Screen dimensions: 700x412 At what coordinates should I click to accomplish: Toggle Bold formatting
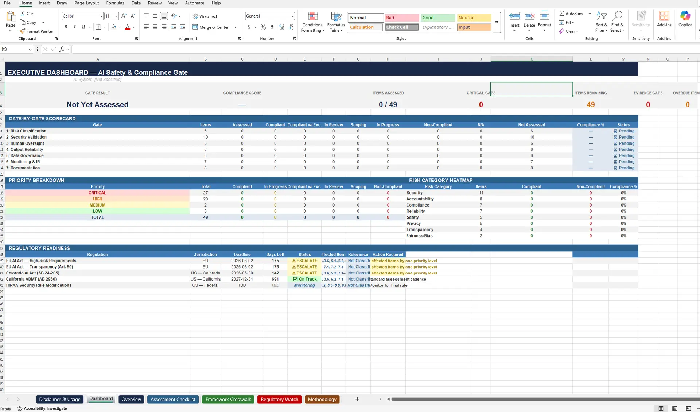(66, 27)
